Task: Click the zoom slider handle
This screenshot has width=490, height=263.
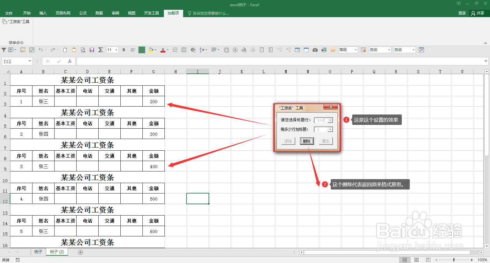Action: tap(454, 260)
